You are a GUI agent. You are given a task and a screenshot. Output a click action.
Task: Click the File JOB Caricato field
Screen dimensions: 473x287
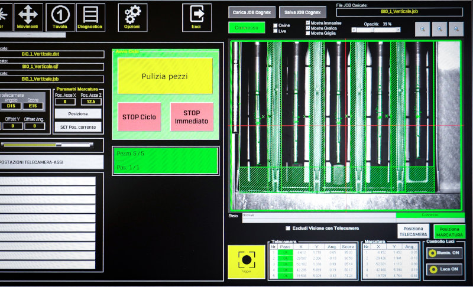point(400,12)
